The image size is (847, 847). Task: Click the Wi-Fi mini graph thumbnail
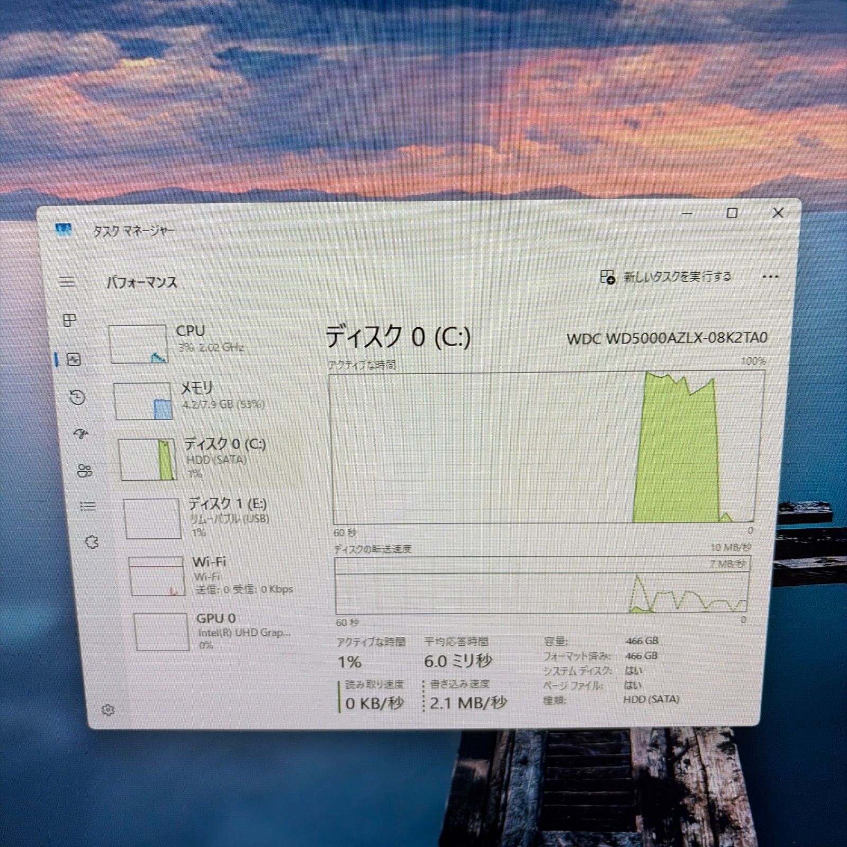click(x=157, y=576)
